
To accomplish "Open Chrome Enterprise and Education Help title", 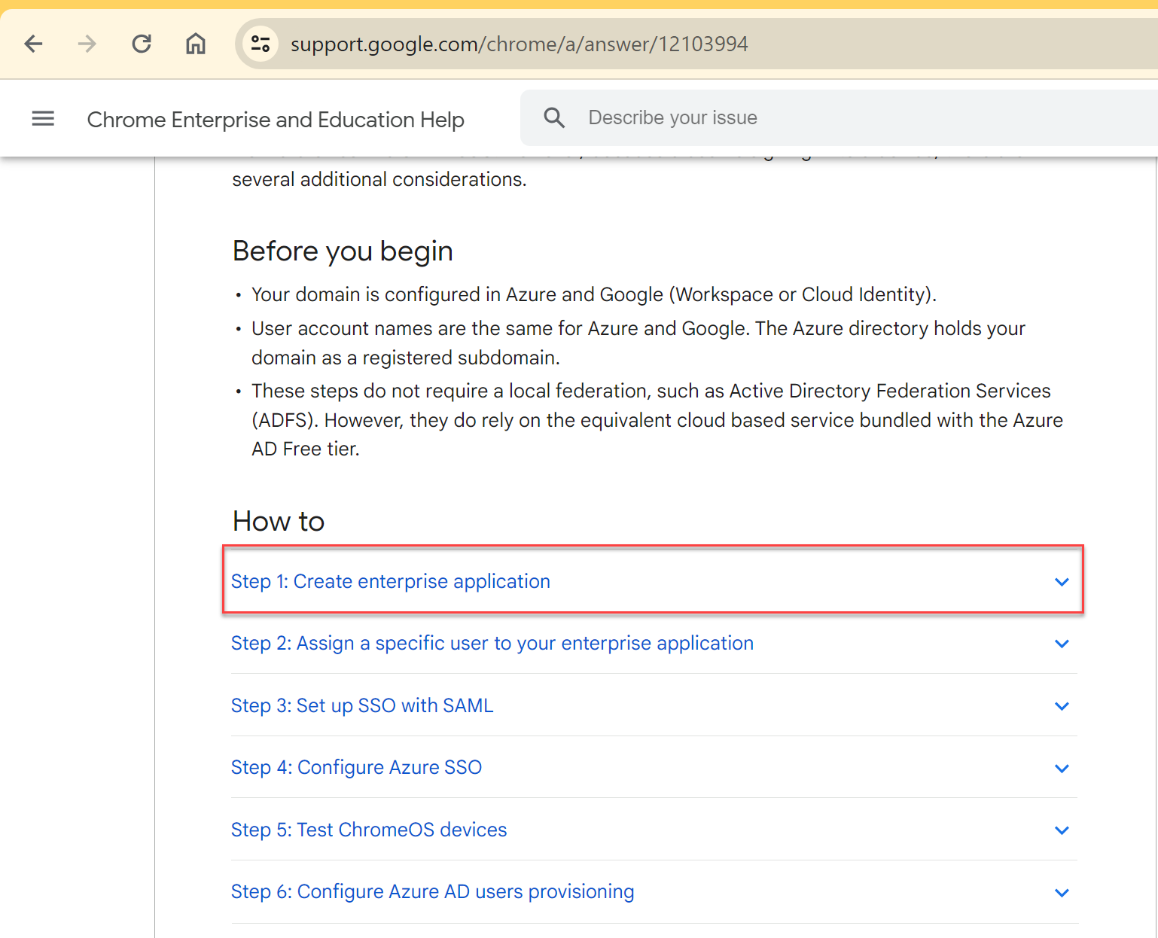I will 276,120.
